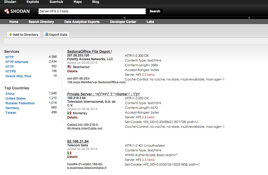Filter results by Germany
268x175 pixels.
(x=12, y=108)
